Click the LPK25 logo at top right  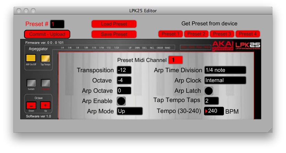coord(248,46)
